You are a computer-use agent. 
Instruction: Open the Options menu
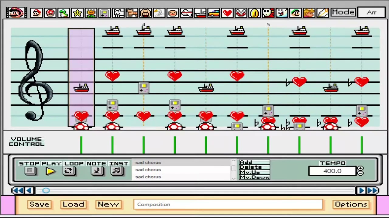tap(351, 204)
